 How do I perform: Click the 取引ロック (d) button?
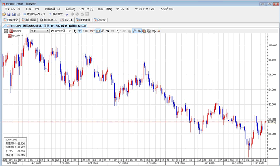click(34, 14)
